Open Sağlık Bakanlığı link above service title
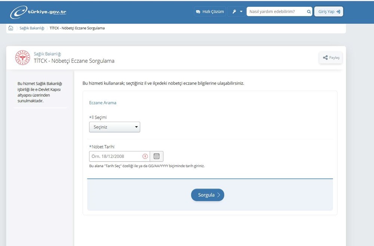374x246 pixels. pyautogui.click(x=47, y=54)
